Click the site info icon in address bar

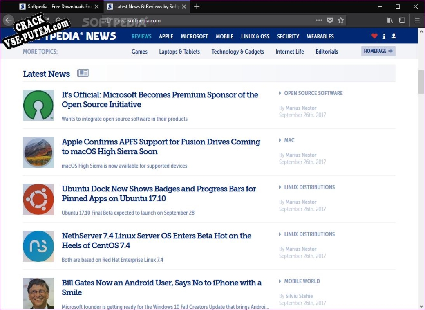[x=107, y=20]
